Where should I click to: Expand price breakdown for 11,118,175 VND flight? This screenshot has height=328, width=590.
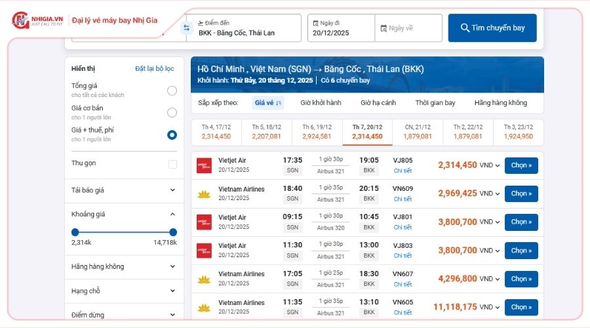[x=498, y=308]
